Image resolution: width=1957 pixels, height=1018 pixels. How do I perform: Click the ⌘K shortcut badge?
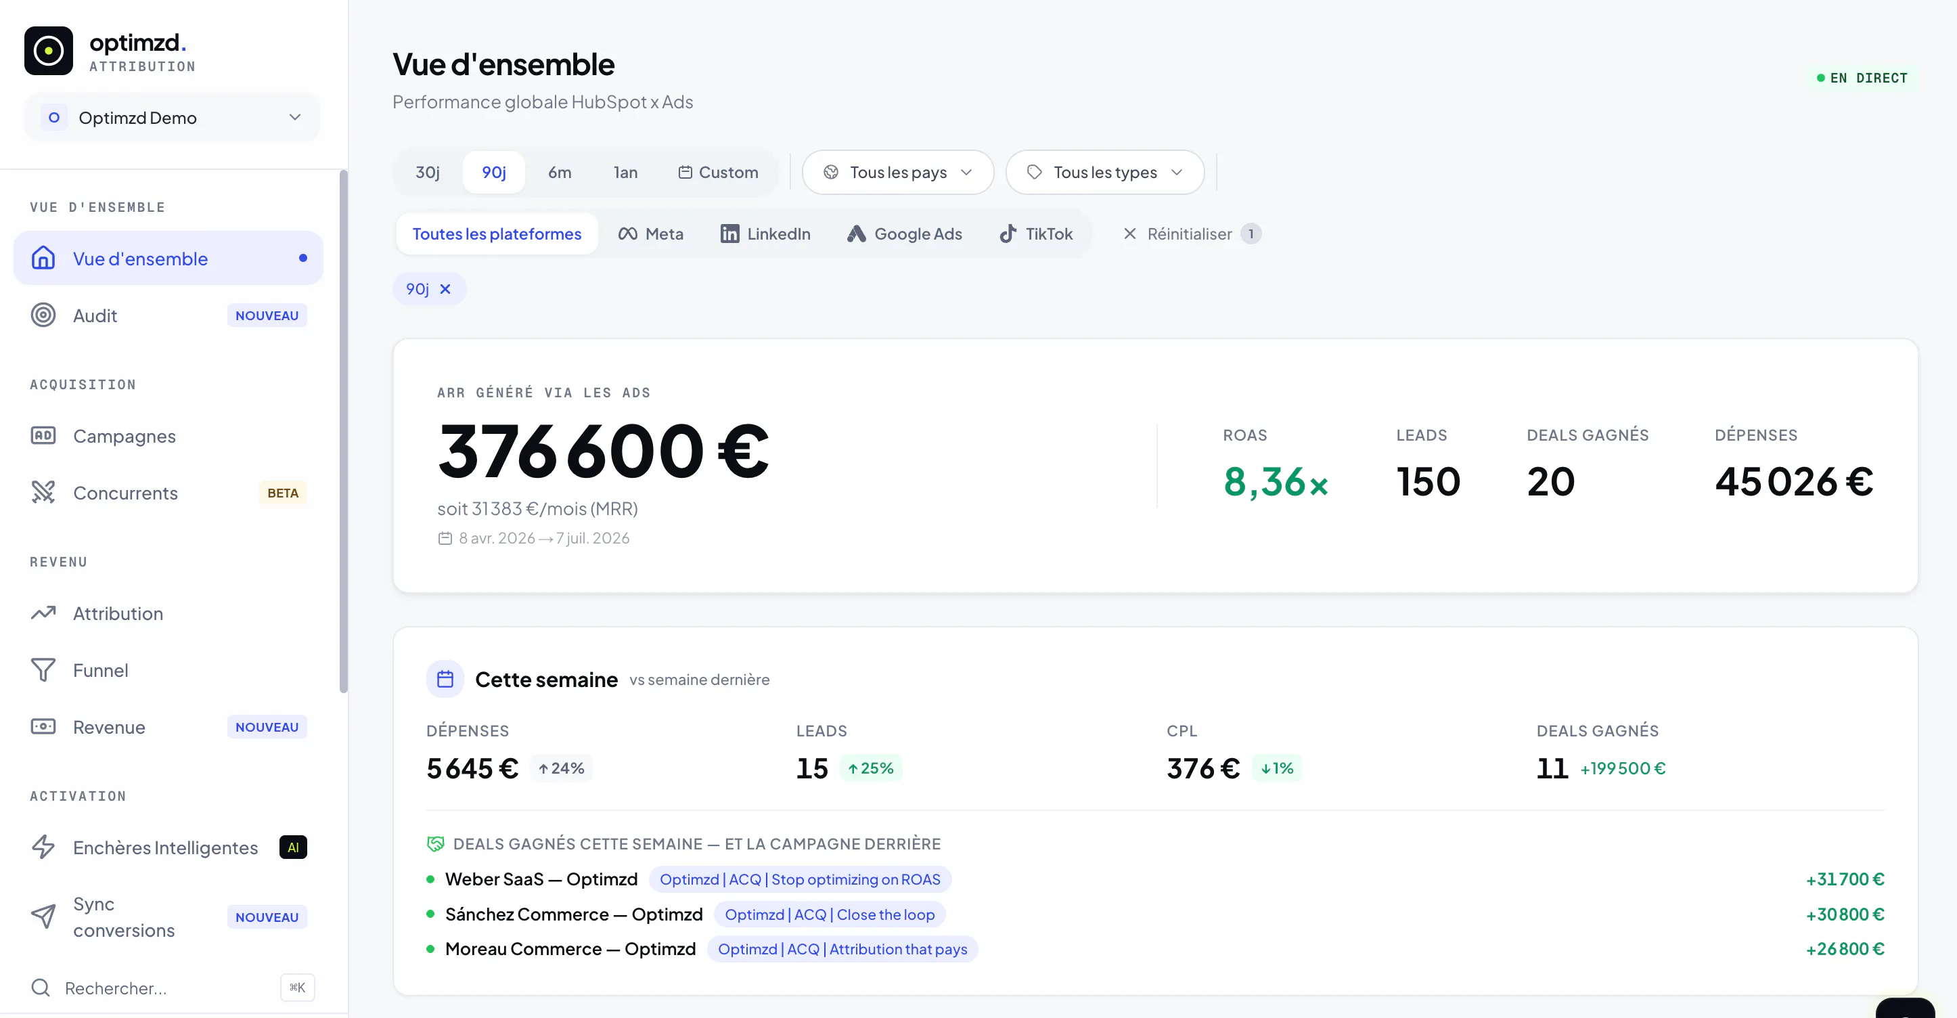298,988
